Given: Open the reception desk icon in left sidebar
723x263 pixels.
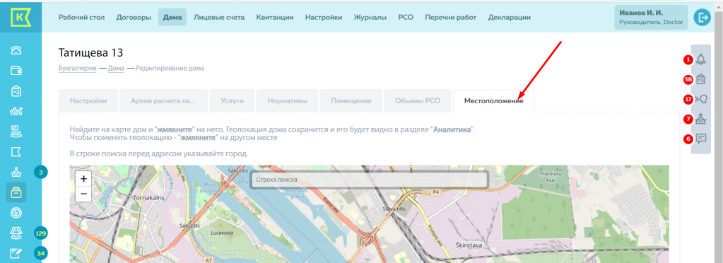Looking at the screenshot, I should (16, 173).
